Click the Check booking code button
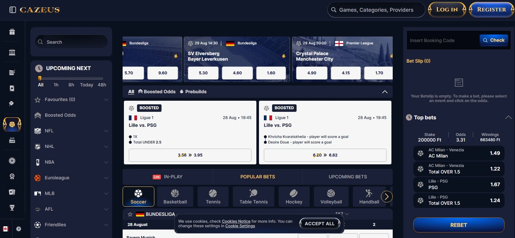The width and height of the screenshot is (515, 238). (x=494, y=40)
